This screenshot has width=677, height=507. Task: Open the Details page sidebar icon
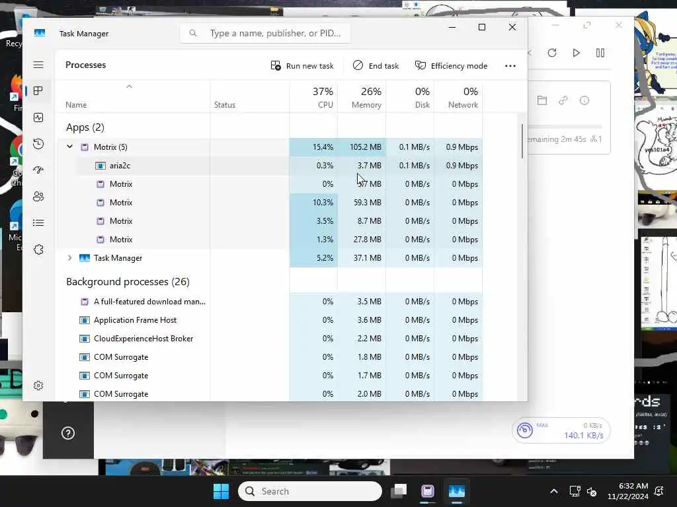pos(38,222)
